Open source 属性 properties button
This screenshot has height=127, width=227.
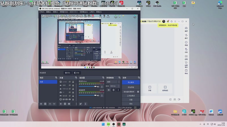pos(68,73)
